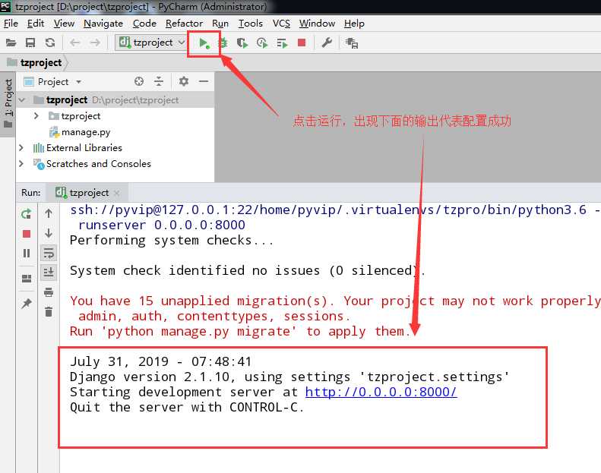Collapse all project tree nodes icon
Image resolution: width=601 pixels, height=473 pixels.
click(x=159, y=81)
